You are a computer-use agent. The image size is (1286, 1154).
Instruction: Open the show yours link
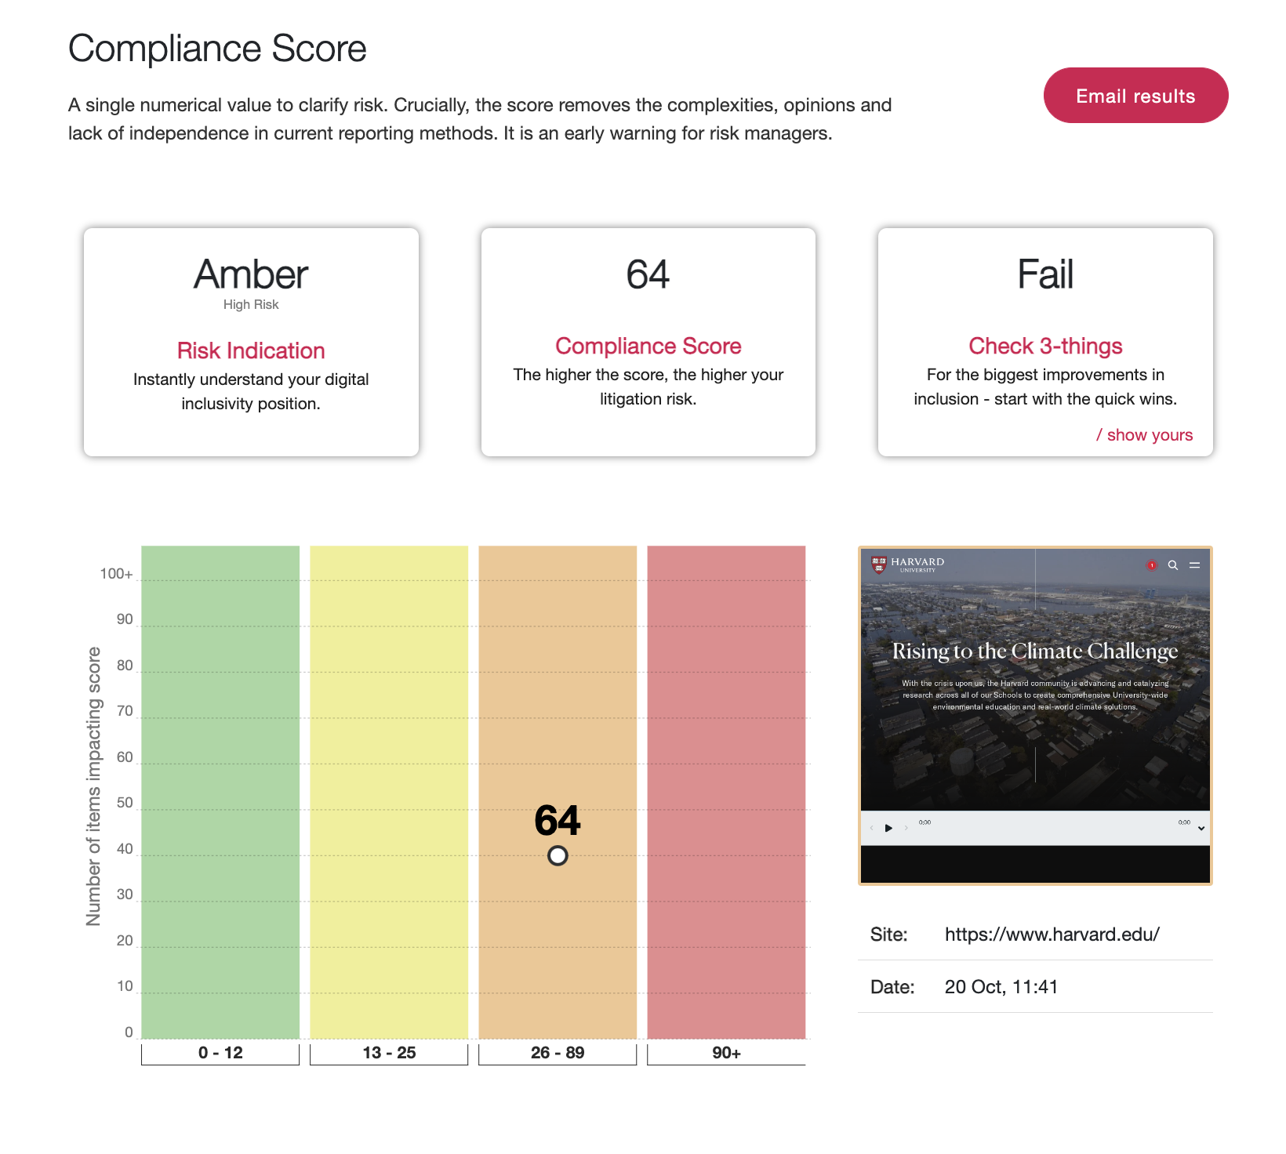[x=1146, y=434]
